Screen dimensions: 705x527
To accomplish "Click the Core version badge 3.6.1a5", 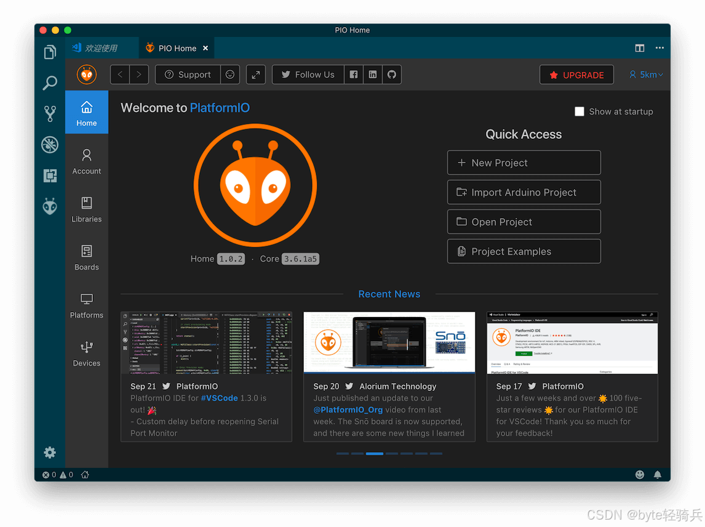I will tap(300, 259).
